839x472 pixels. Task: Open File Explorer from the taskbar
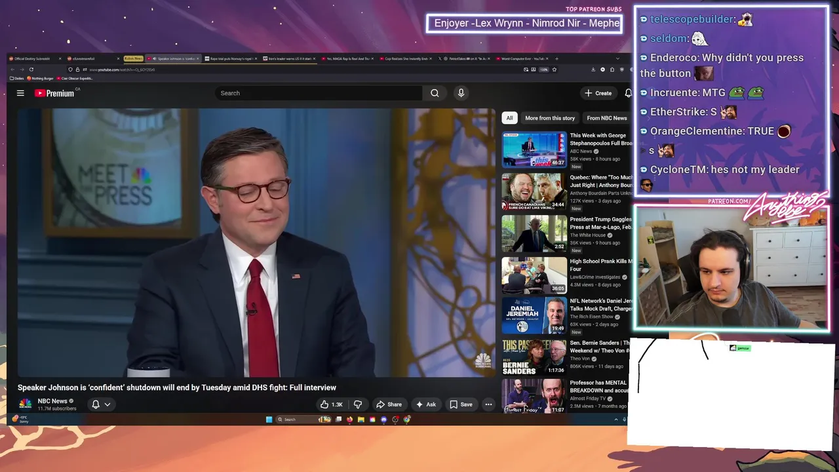pyautogui.click(x=361, y=420)
